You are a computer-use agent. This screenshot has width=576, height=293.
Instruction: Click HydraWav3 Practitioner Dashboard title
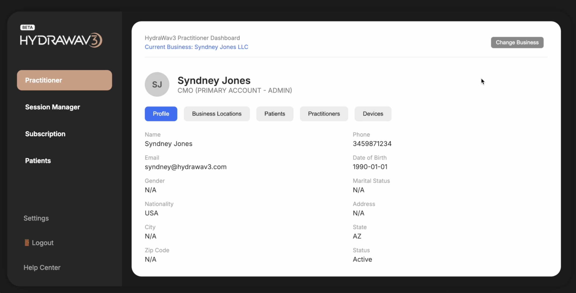tap(192, 38)
